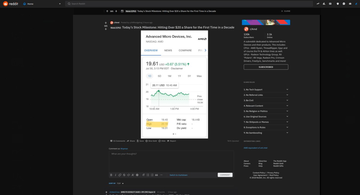Create a post with the pencil icon

pos(356,4)
